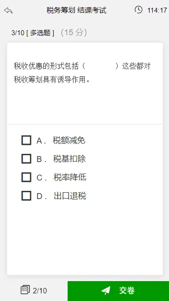Select the 税率降低 answer text
The height and width of the screenshot is (301, 169).
point(70,177)
